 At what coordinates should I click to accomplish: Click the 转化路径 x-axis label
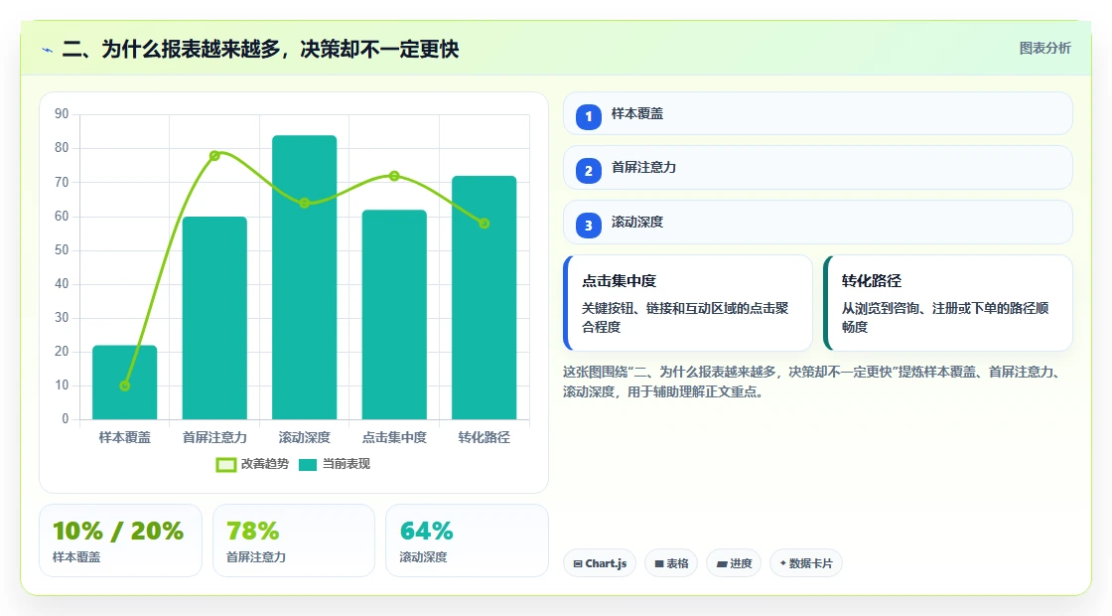click(x=485, y=438)
